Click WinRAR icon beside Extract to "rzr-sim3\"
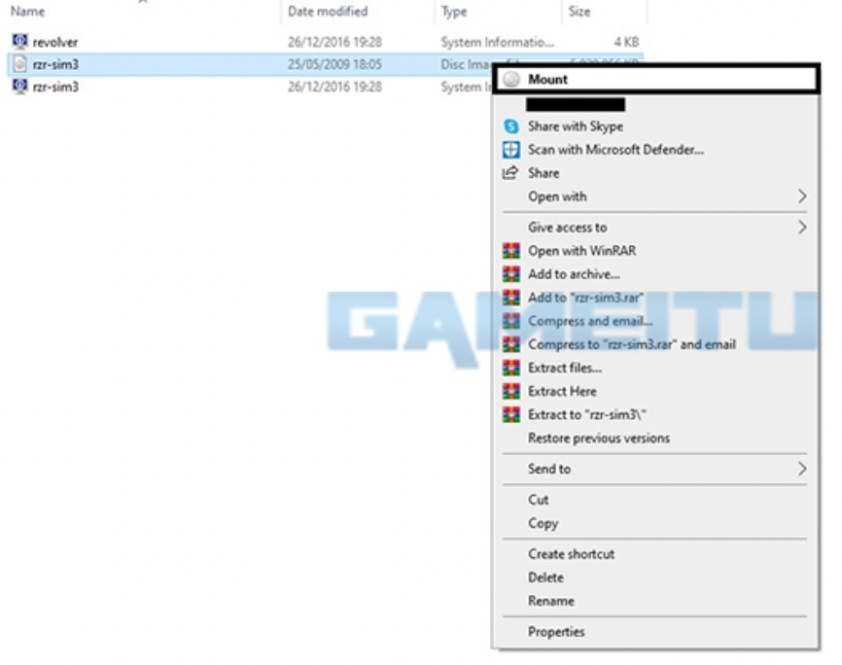 (x=511, y=415)
